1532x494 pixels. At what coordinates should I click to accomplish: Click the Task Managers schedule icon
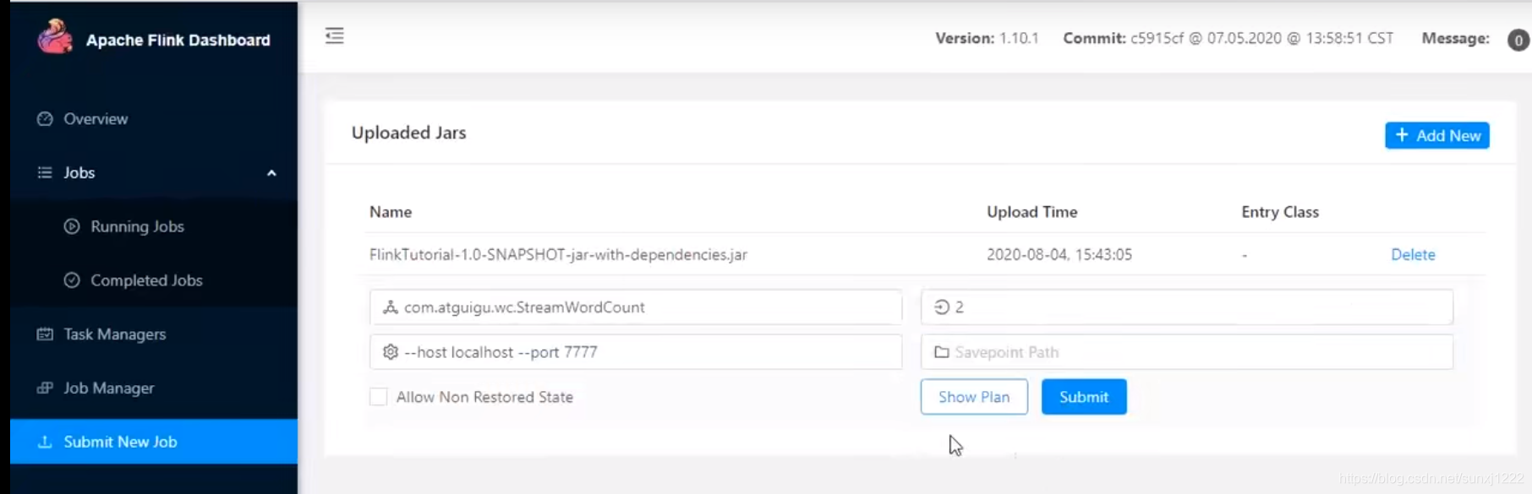pos(45,334)
